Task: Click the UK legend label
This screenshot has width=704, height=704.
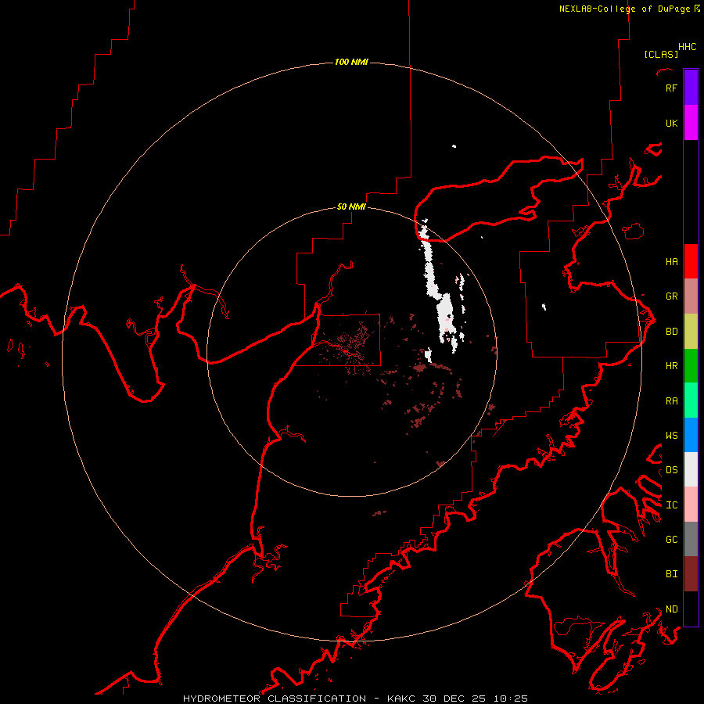Action: (x=671, y=123)
